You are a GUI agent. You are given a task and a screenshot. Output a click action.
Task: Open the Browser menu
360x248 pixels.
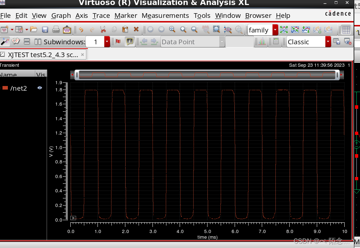258,16
